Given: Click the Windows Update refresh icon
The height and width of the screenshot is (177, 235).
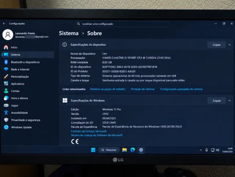Looking at the screenshot, I should [x=6, y=127].
